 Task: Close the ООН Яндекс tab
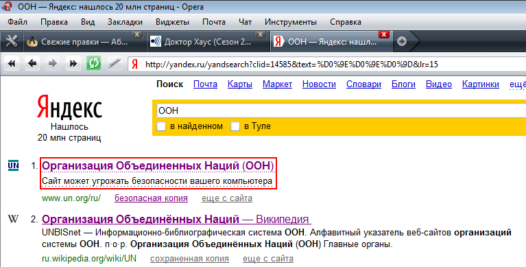(x=384, y=34)
